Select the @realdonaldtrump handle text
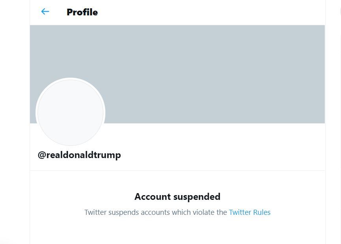 pos(79,155)
